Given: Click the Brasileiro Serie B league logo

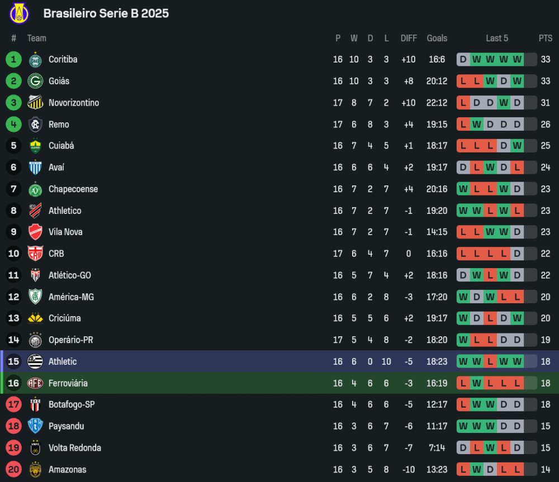Looking at the screenshot, I should pos(20,13).
